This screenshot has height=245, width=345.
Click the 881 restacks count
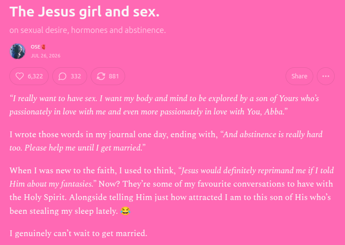click(114, 76)
